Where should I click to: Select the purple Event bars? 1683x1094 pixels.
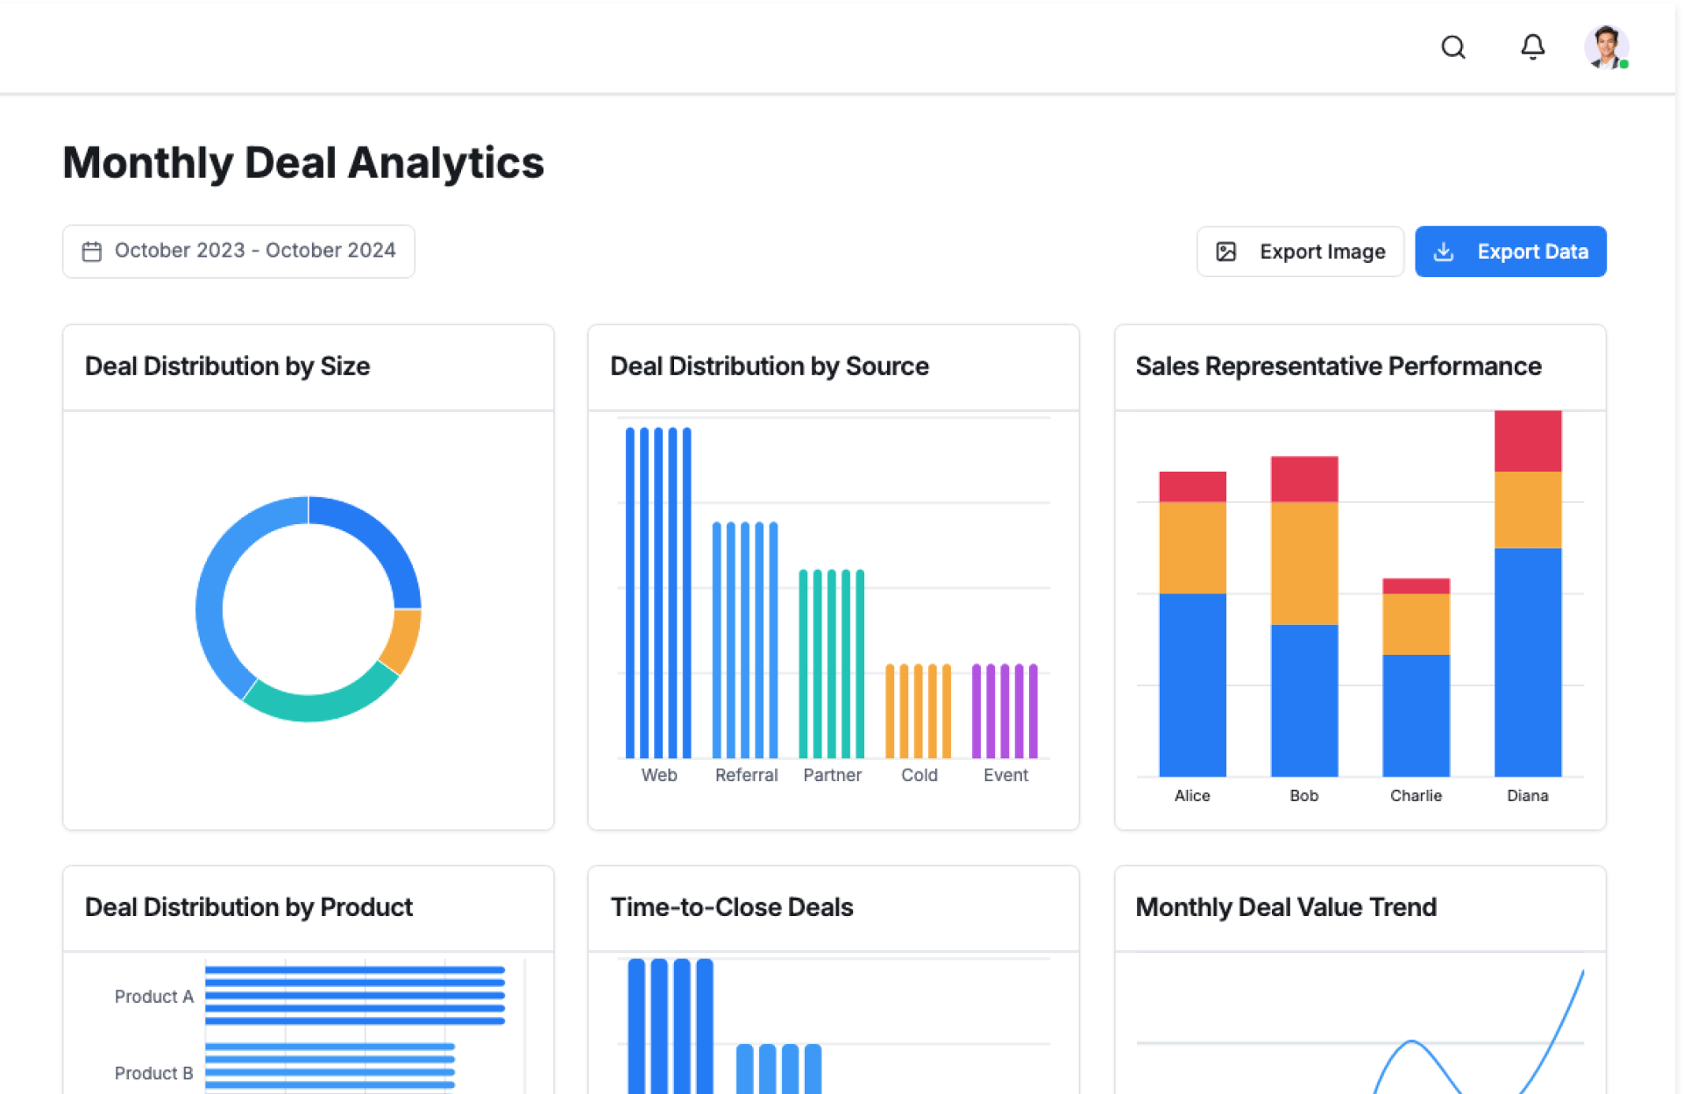(x=1005, y=712)
